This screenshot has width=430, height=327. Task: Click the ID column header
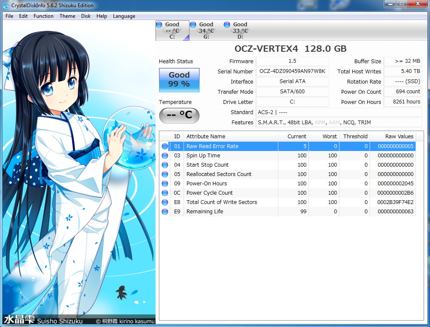(x=177, y=136)
